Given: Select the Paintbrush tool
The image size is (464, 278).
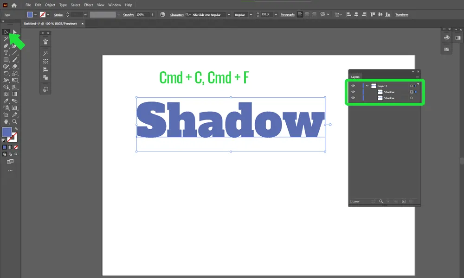Looking at the screenshot, I should (14, 60).
